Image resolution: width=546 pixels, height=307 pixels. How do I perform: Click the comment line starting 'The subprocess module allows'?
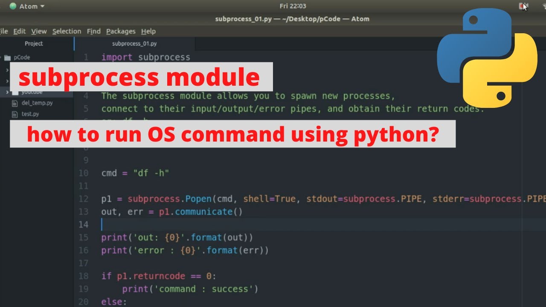(248, 96)
